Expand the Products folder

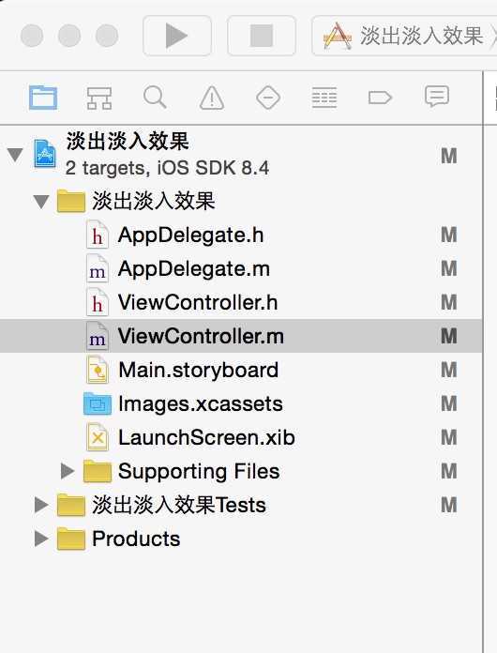(x=41, y=539)
